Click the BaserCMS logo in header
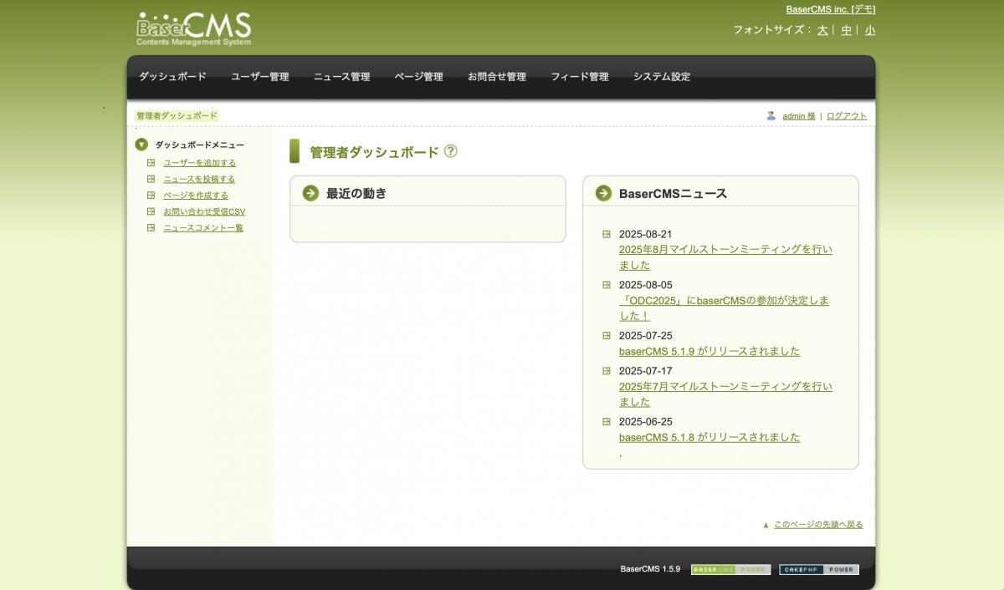1004x590 pixels. point(193,28)
